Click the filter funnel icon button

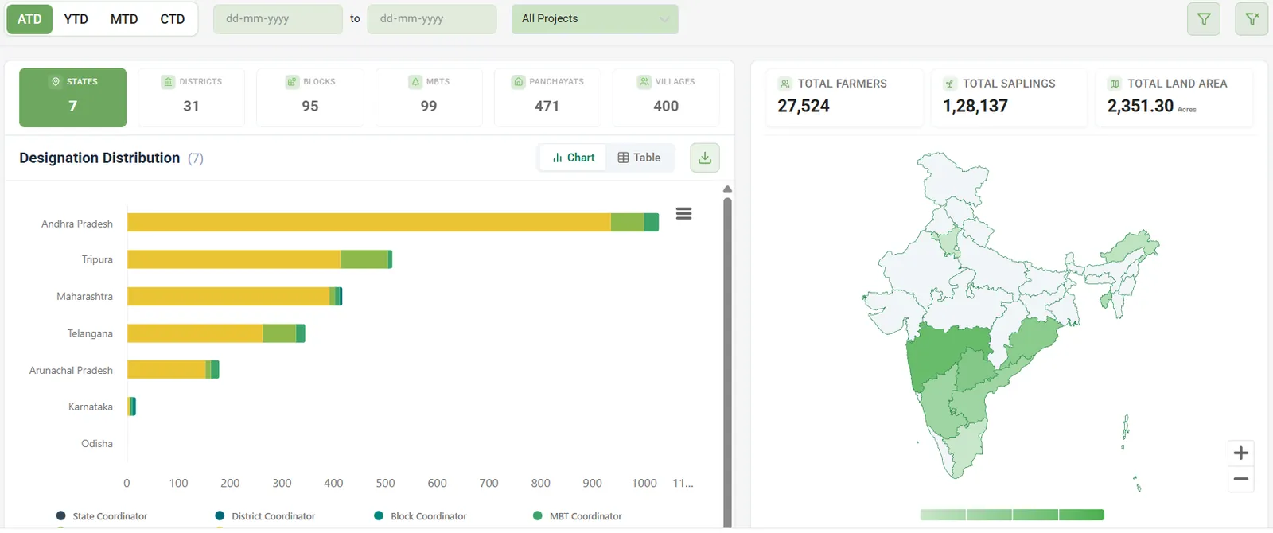pyautogui.click(x=1204, y=19)
